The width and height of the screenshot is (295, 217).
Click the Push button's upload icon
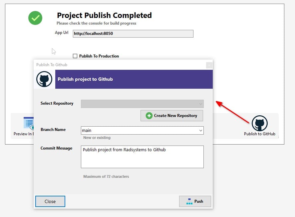click(189, 201)
